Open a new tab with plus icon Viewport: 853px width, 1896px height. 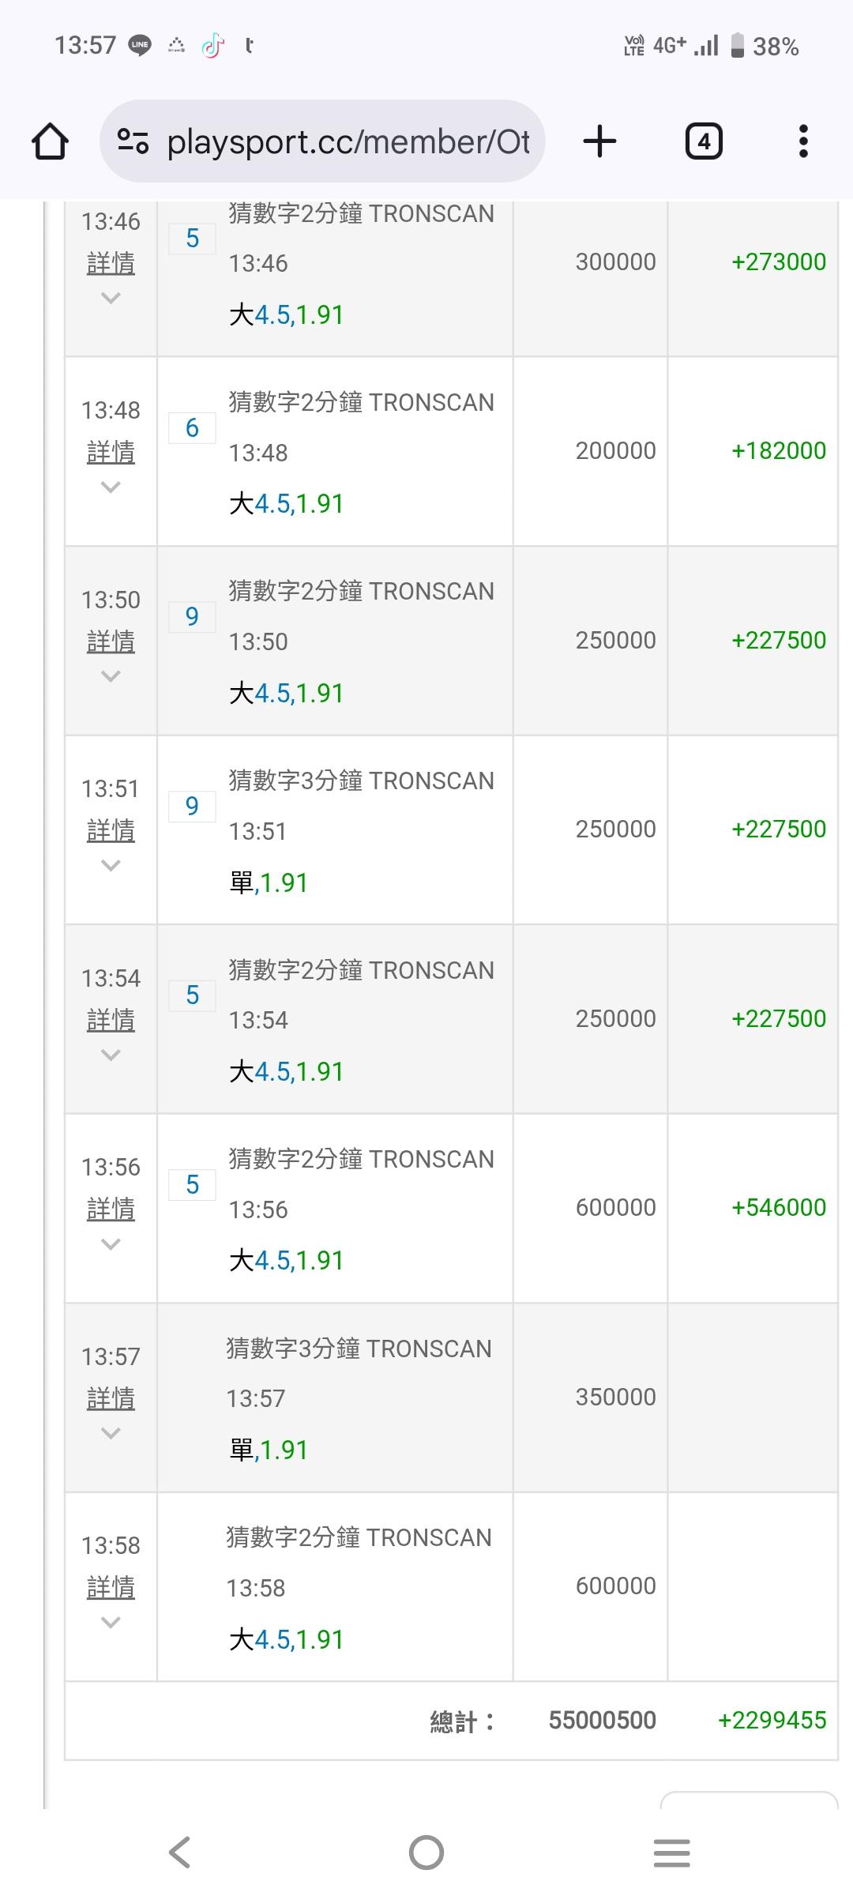(599, 141)
